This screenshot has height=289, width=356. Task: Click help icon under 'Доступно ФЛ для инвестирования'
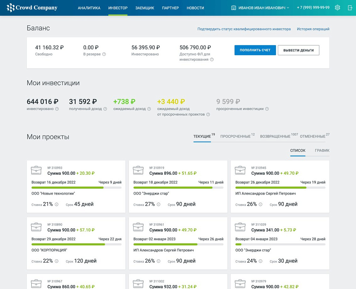pyautogui.click(x=212, y=59)
